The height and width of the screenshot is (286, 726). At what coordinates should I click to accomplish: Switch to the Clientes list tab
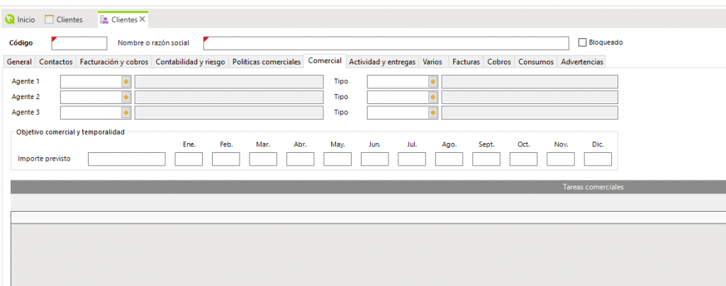(x=64, y=20)
